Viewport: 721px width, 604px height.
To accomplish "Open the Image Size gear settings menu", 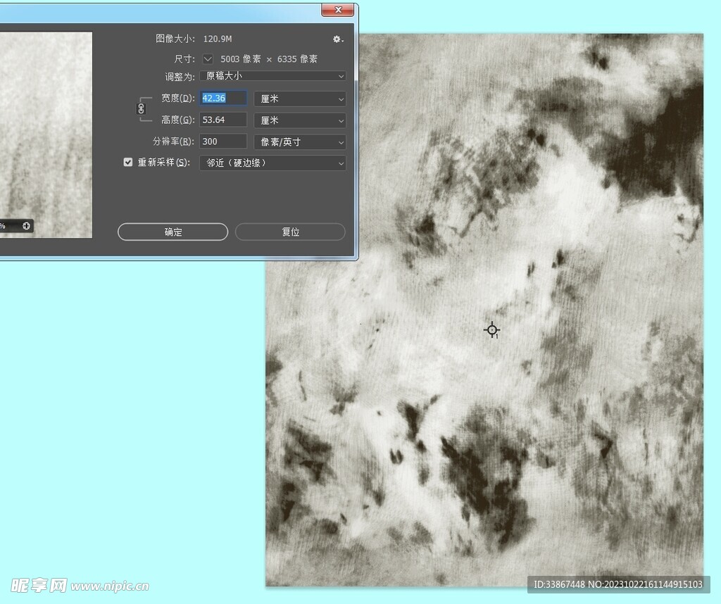I will [338, 39].
